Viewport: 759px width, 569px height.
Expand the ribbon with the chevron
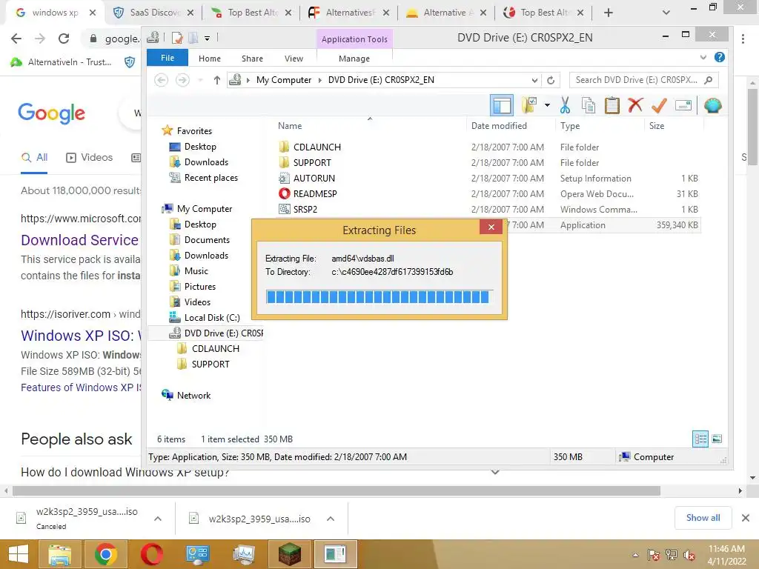[x=703, y=58]
